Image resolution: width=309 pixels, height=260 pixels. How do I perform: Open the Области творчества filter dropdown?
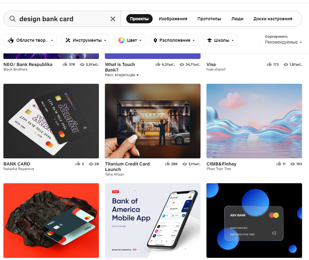click(30, 40)
